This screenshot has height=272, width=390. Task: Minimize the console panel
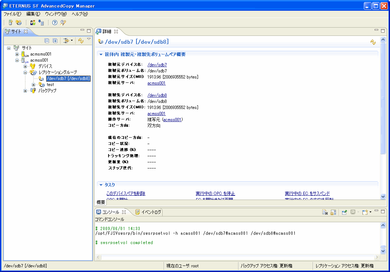tap(376, 211)
